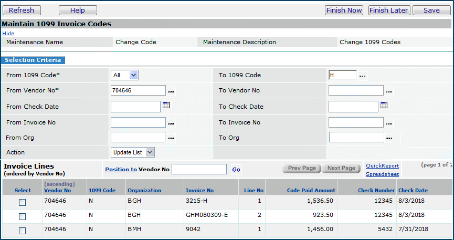The height and width of the screenshot is (240, 454).
Task: Check the box for invoice 3215-H
Action: pyautogui.click(x=22, y=202)
